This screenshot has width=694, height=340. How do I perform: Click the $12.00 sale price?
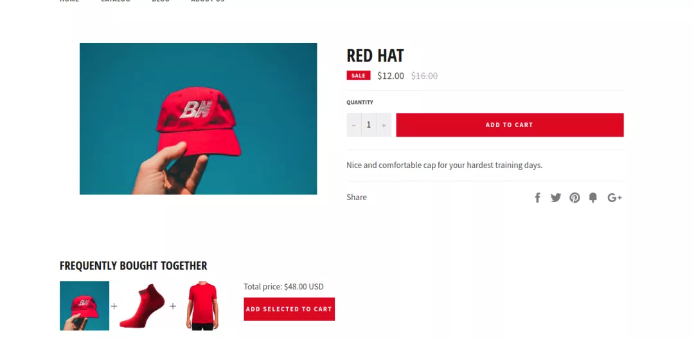pos(391,76)
